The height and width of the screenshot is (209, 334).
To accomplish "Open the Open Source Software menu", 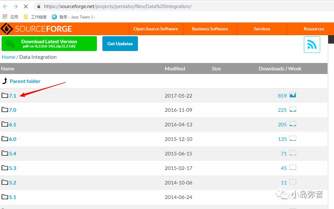I will point(156,29).
